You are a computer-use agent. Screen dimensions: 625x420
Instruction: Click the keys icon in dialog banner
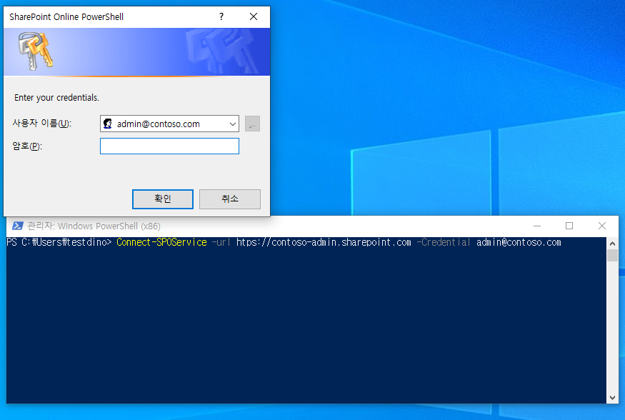pyautogui.click(x=35, y=51)
